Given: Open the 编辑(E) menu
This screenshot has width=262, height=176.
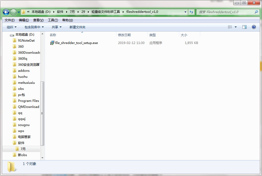Looking at the screenshot, I should [x=24, y=20].
